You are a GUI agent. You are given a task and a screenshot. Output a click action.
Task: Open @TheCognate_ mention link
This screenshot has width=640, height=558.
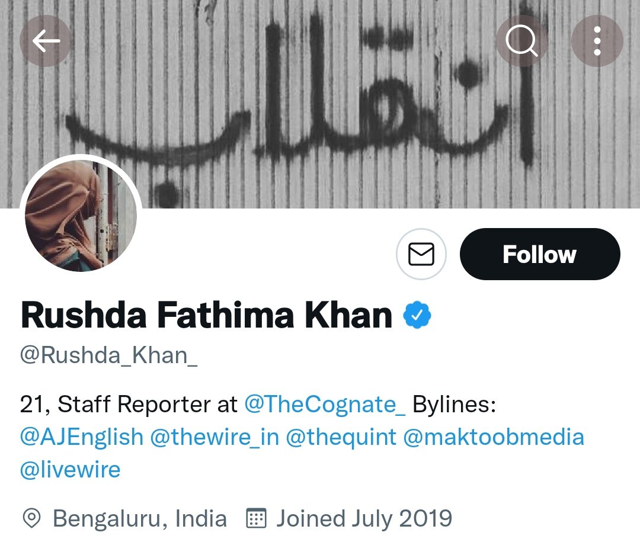tap(325, 405)
